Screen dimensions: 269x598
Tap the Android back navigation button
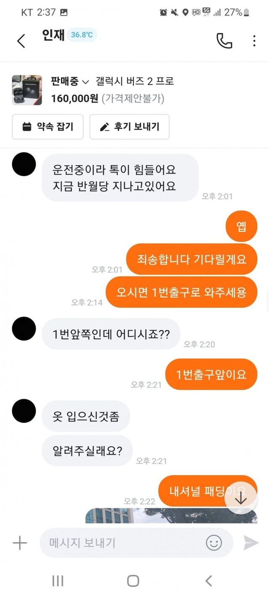208,581
